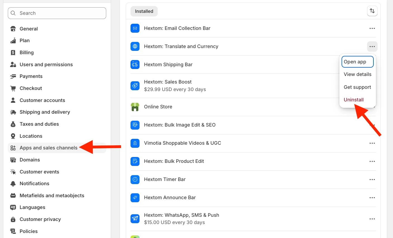This screenshot has height=238, width=393.
Task: Open Metafields and metaobjects settings
Action: click(x=57, y=196)
